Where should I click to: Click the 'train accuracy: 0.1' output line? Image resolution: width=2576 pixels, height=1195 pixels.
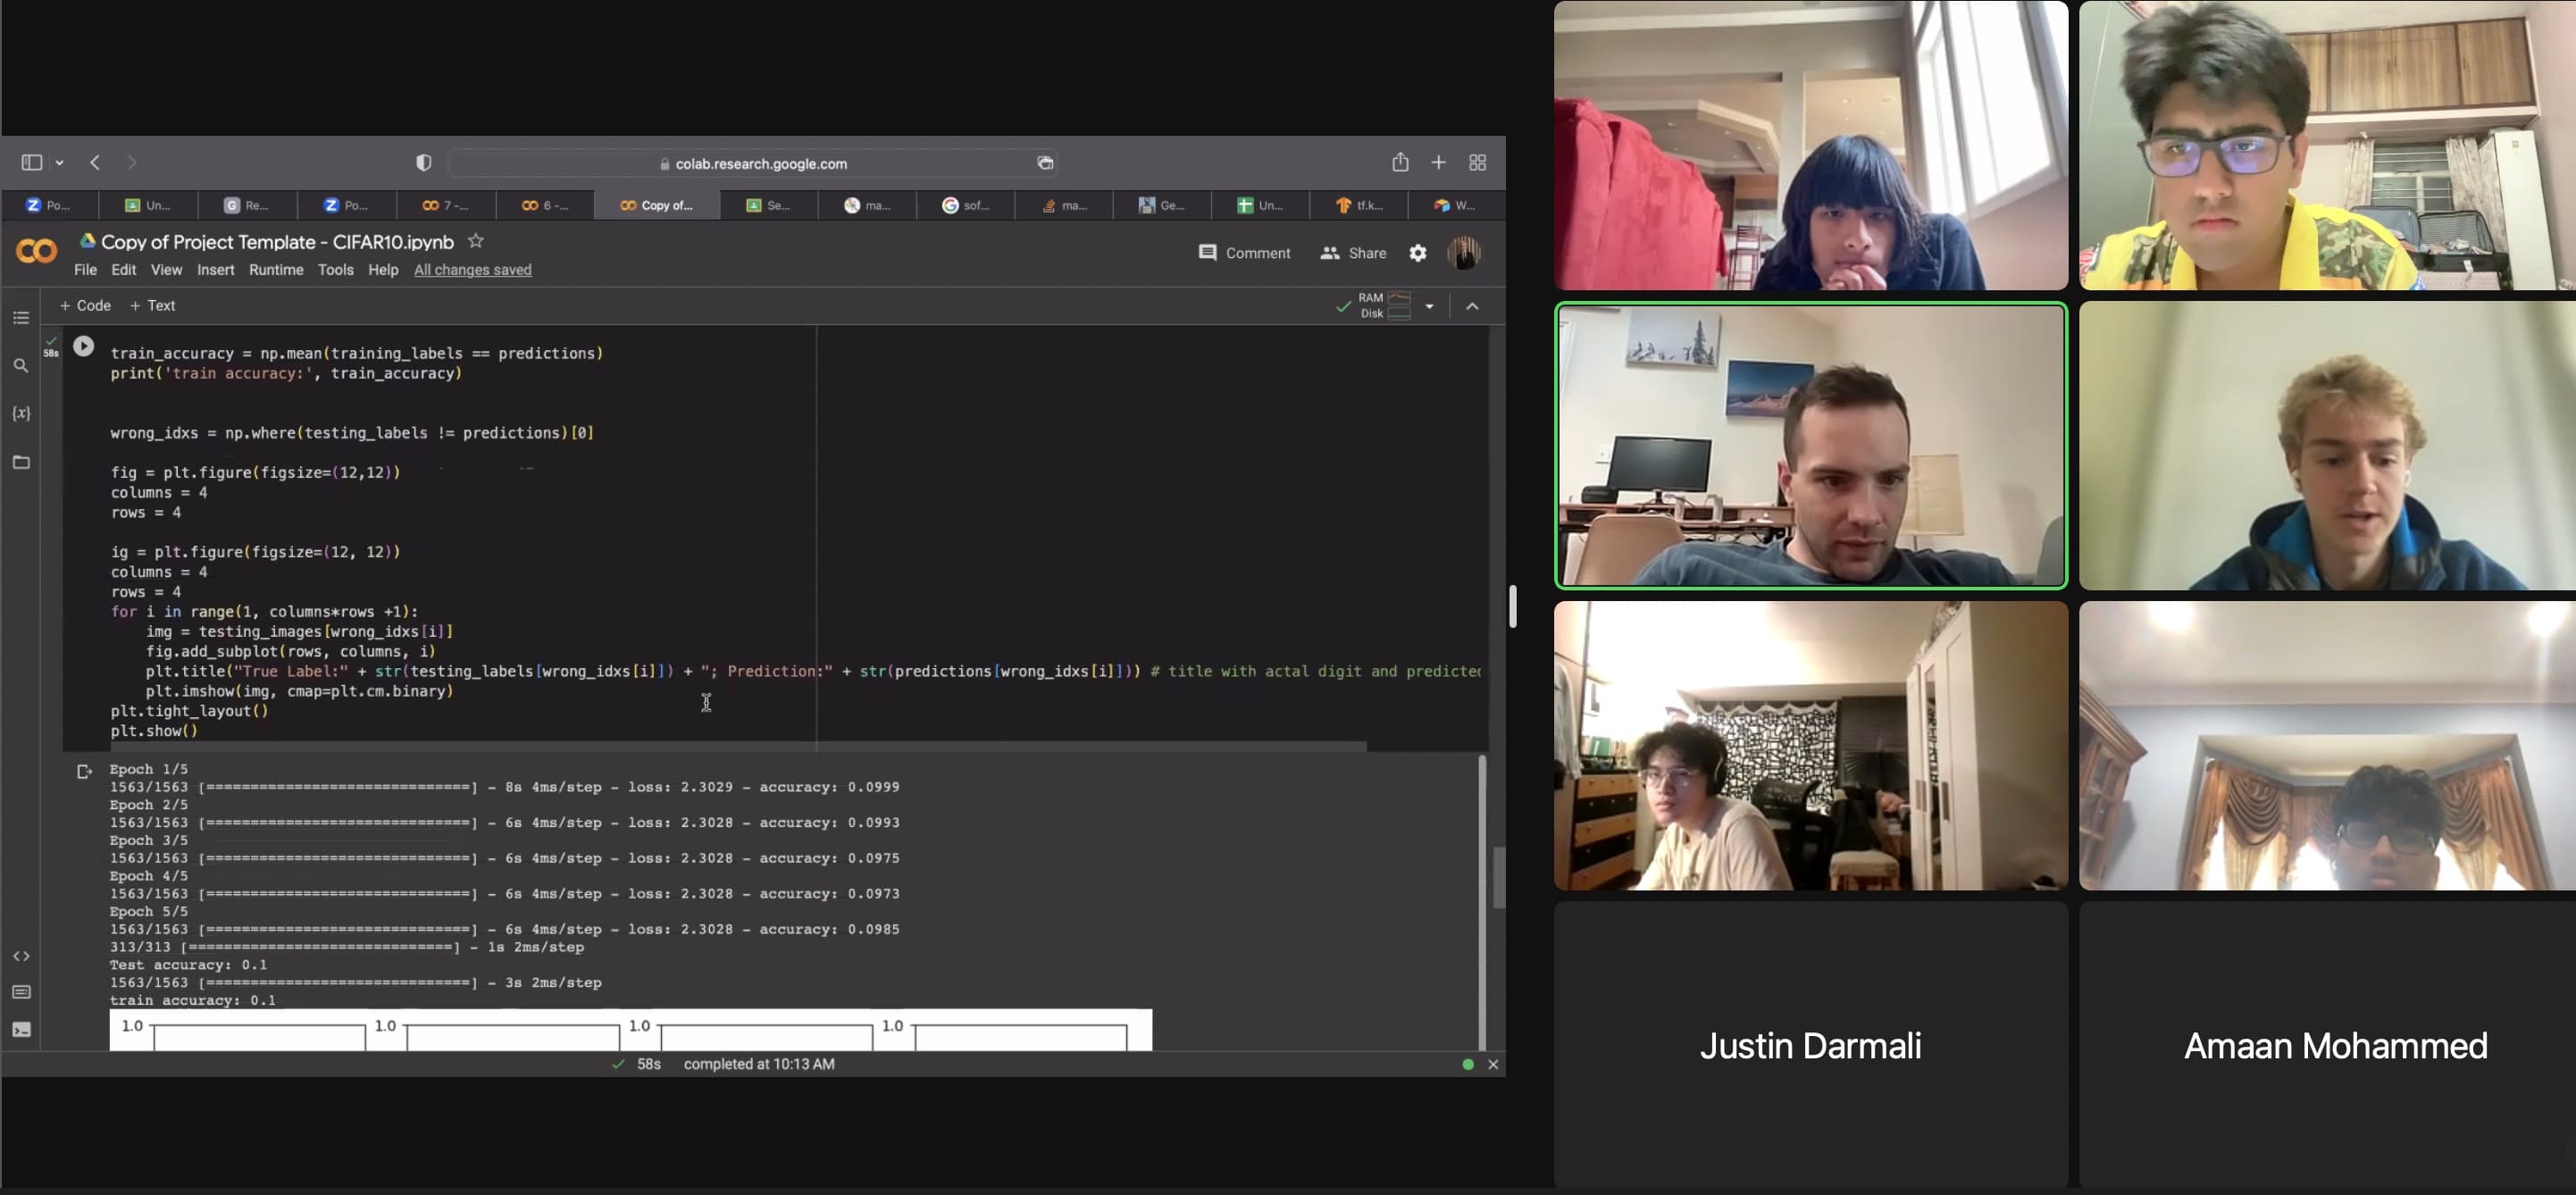pyautogui.click(x=192, y=1000)
